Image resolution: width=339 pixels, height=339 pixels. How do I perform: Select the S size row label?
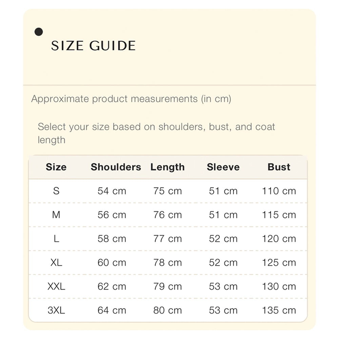click(x=56, y=191)
